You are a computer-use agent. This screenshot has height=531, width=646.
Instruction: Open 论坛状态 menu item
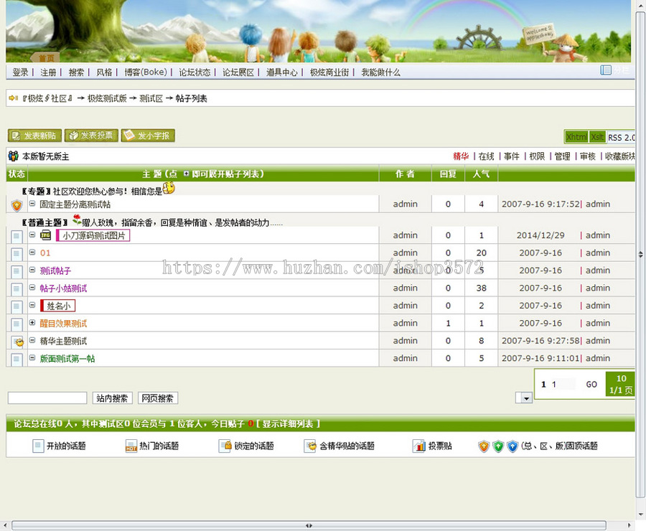pyautogui.click(x=195, y=72)
